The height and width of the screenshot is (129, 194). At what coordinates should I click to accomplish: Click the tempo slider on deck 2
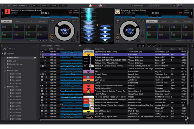pos(143,36)
